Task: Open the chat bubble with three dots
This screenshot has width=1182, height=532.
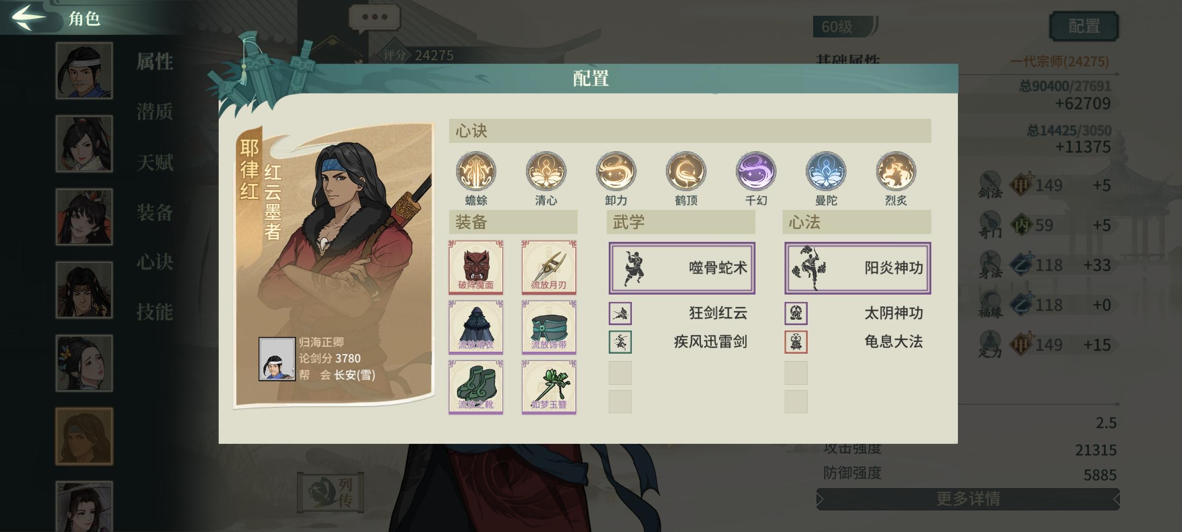Action: tap(374, 18)
